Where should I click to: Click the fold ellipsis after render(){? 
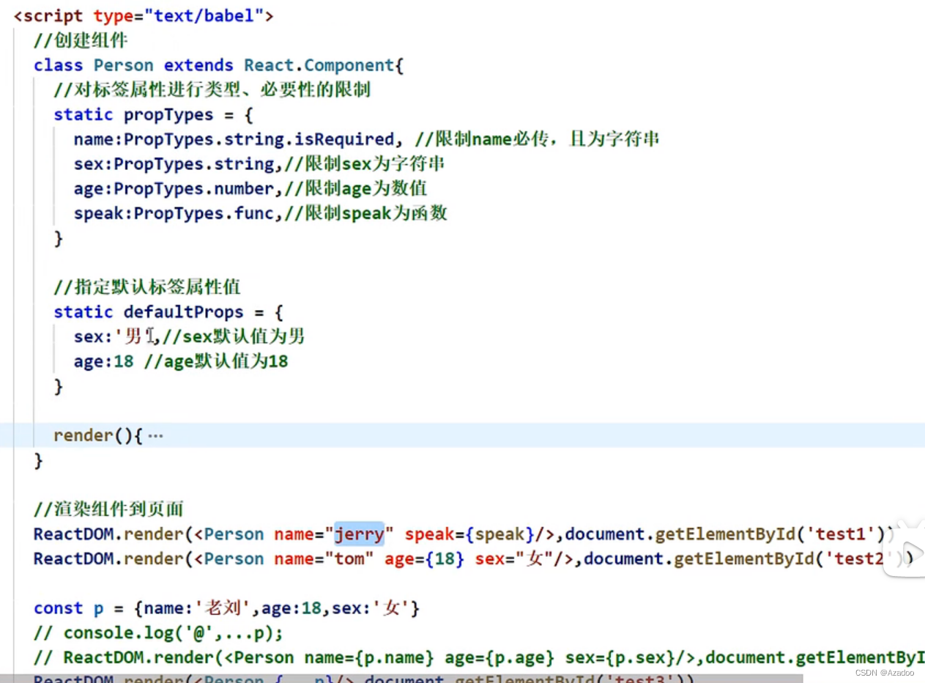[155, 436]
